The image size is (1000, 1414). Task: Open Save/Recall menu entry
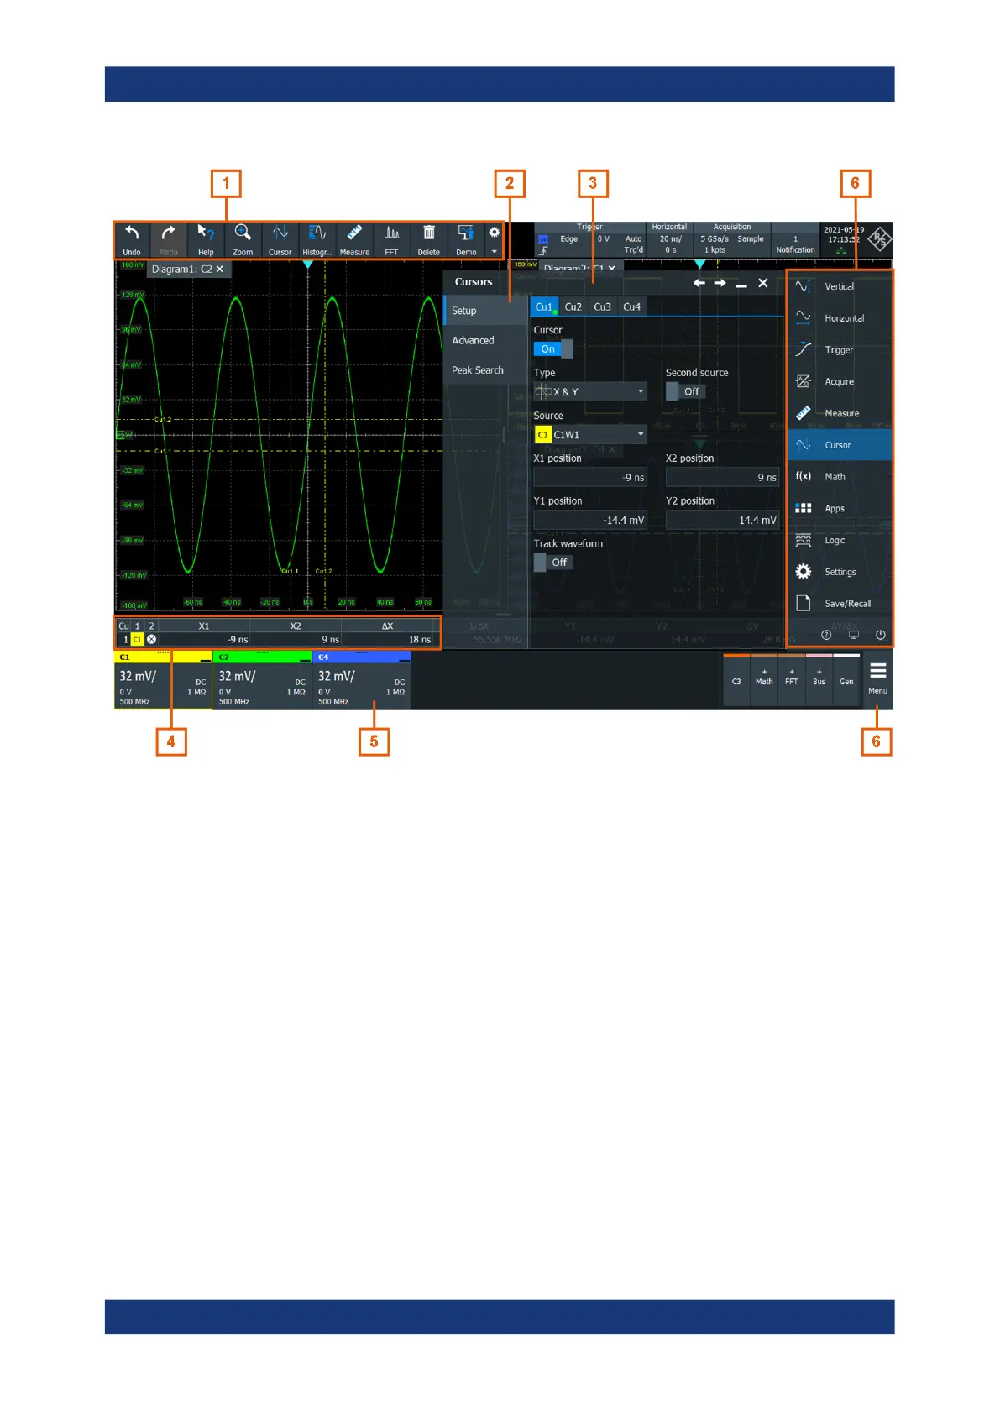pos(840,604)
